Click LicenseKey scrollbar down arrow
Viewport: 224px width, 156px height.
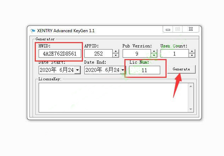point(191,109)
